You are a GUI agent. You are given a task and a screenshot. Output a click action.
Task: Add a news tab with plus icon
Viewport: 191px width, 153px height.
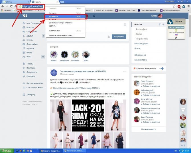click(x=163, y=24)
